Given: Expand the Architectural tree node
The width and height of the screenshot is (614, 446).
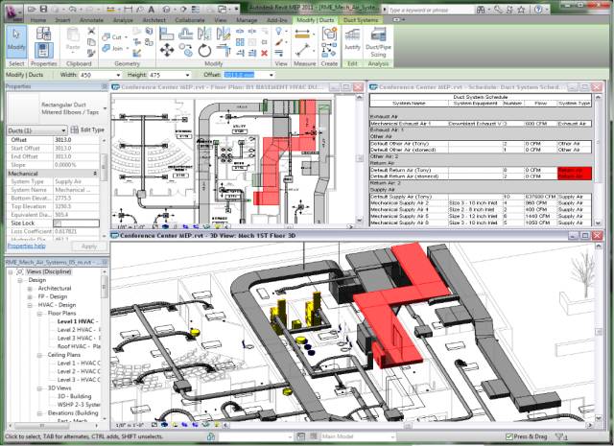Looking at the screenshot, I should (30, 289).
